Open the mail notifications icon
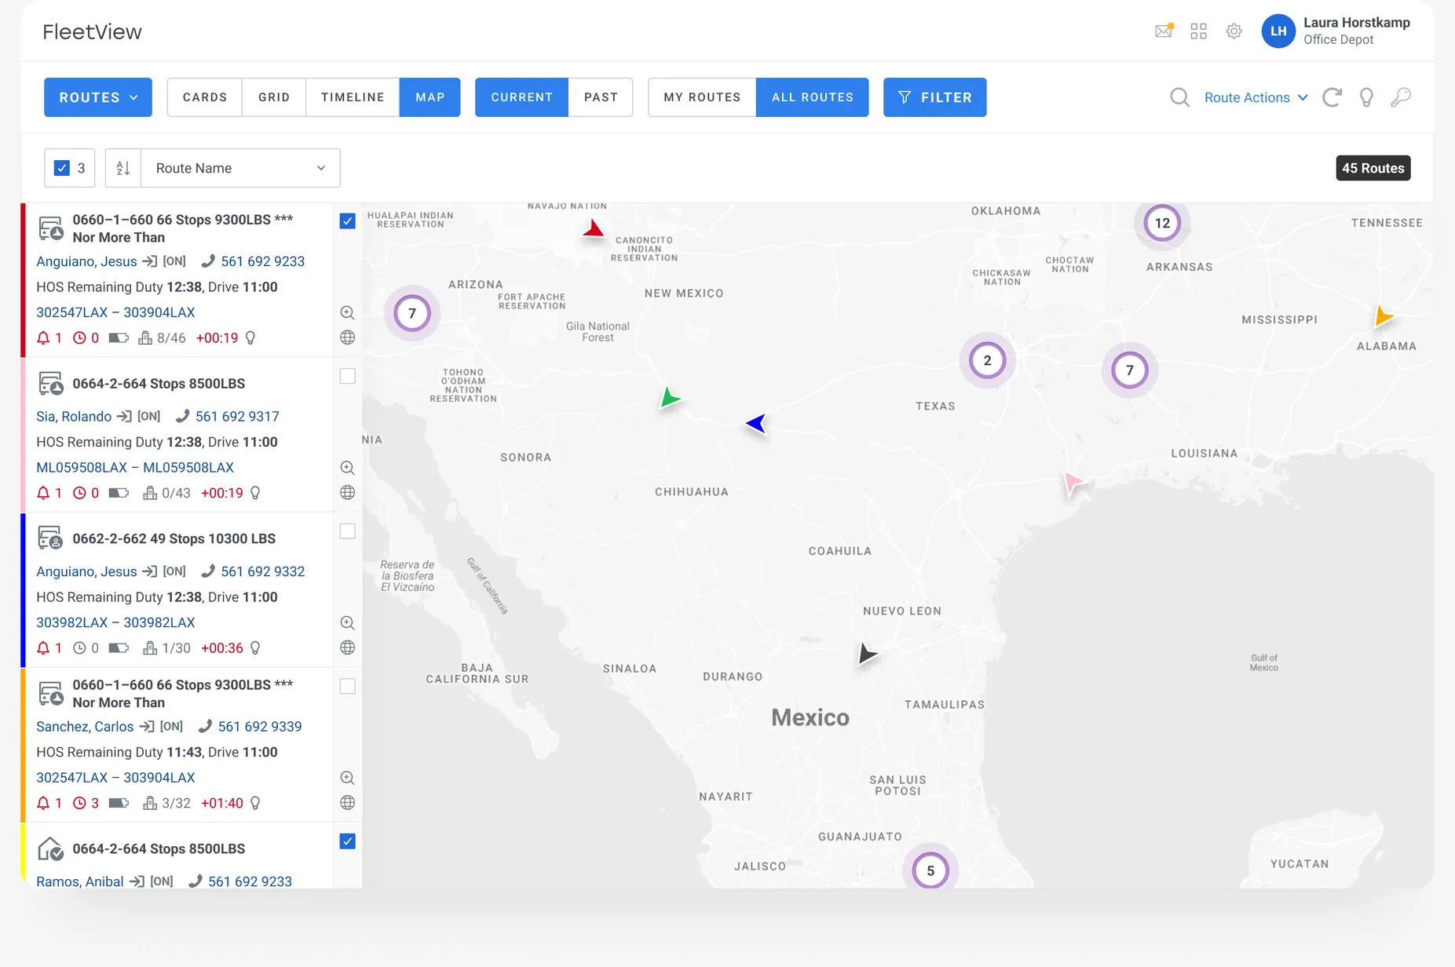This screenshot has height=967, width=1455. pyautogui.click(x=1164, y=31)
